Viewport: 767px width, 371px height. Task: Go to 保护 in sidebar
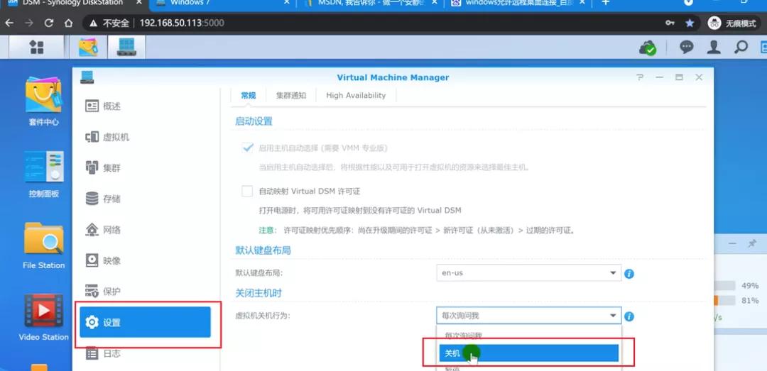pyautogui.click(x=147, y=292)
